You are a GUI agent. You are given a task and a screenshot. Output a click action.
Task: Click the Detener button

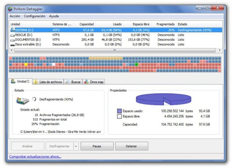click(132, 146)
